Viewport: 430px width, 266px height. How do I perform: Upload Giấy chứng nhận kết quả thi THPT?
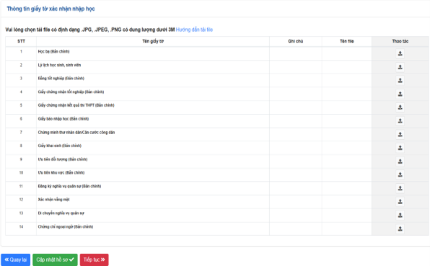point(400,107)
